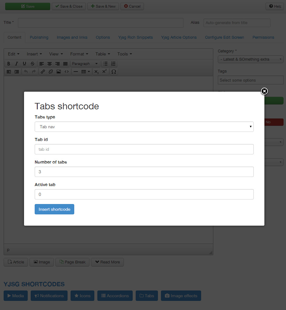The height and width of the screenshot is (310, 286).
Task: Open the Format menu
Action: pyautogui.click(x=79, y=54)
